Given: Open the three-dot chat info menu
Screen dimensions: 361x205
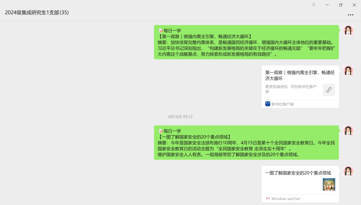Looking at the screenshot, I should pyautogui.click(x=350, y=15).
